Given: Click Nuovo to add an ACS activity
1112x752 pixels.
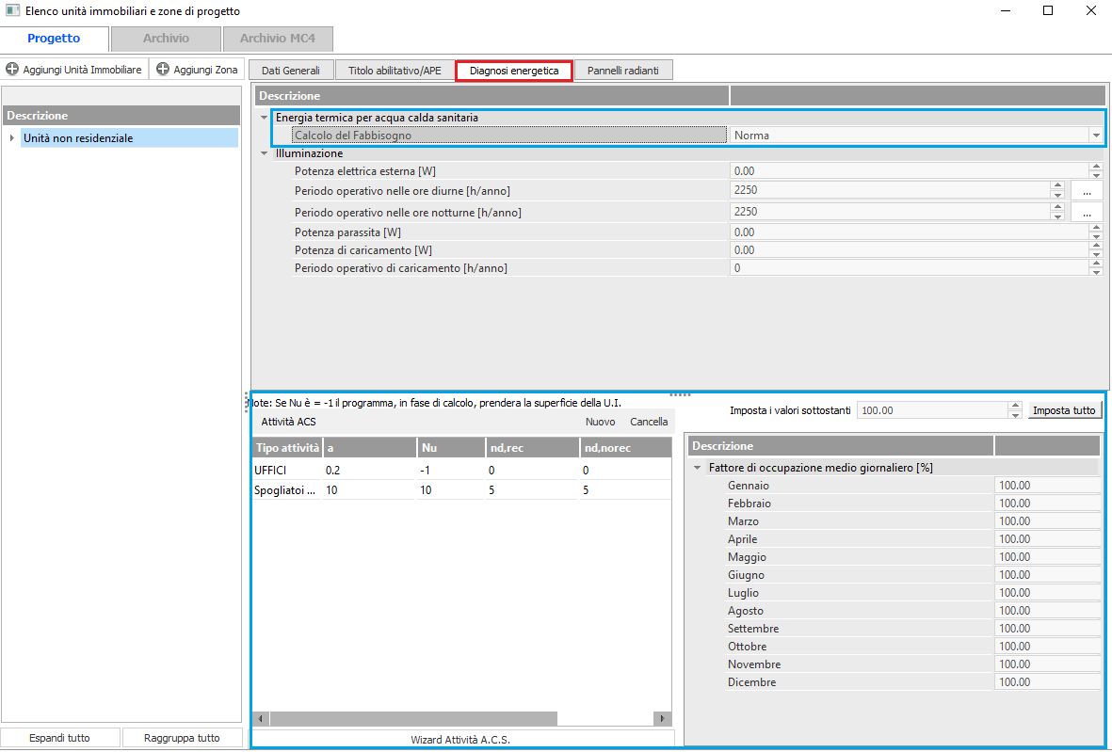Looking at the screenshot, I should [600, 422].
